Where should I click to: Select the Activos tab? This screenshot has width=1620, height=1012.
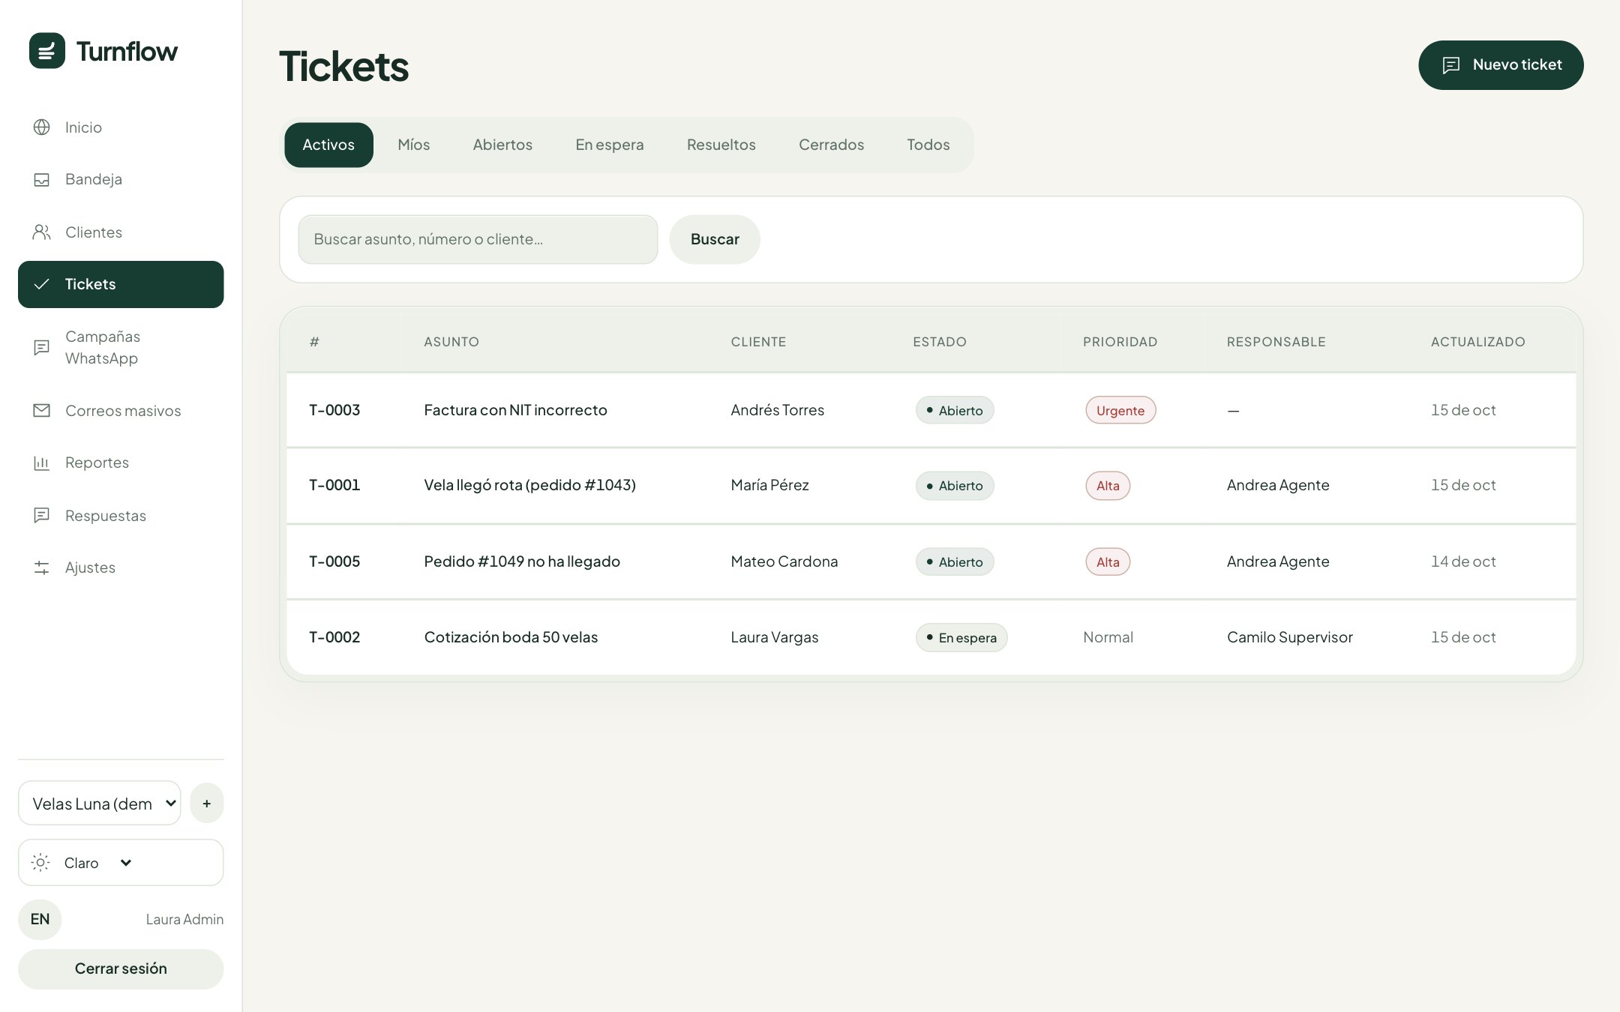pos(328,145)
